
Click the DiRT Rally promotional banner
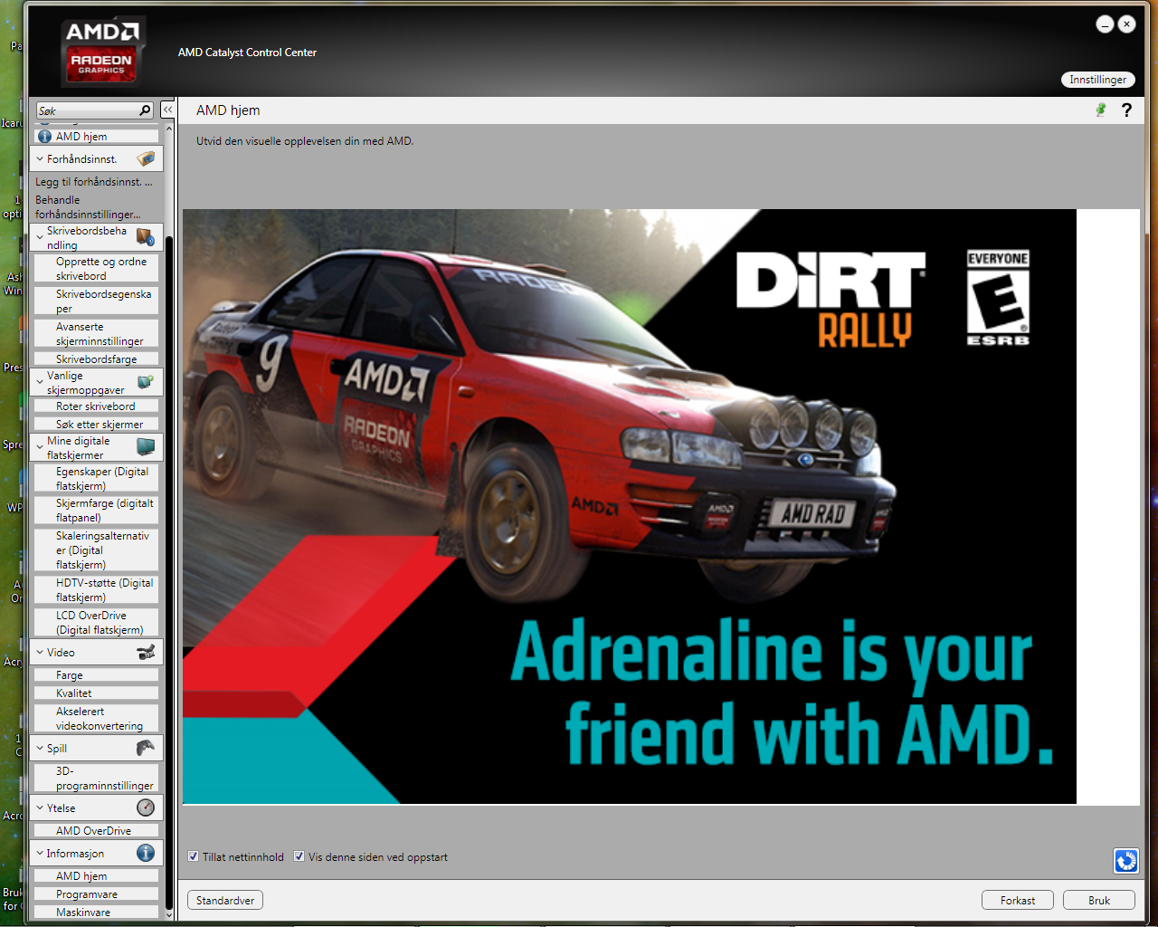(x=630, y=507)
